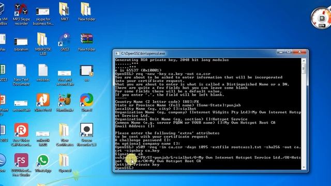The image size is (331, 186).
Task: Click the CPU meter desktop gadget
Action: pyautogui.click(x=321, y=18)
